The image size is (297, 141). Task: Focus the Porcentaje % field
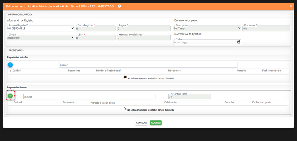click(266, 29)
